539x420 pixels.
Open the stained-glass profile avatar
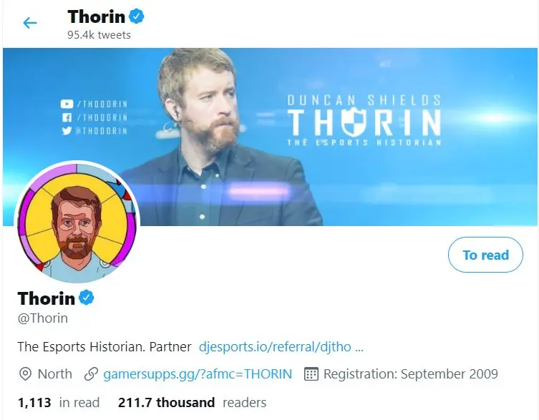pos(77,222)
